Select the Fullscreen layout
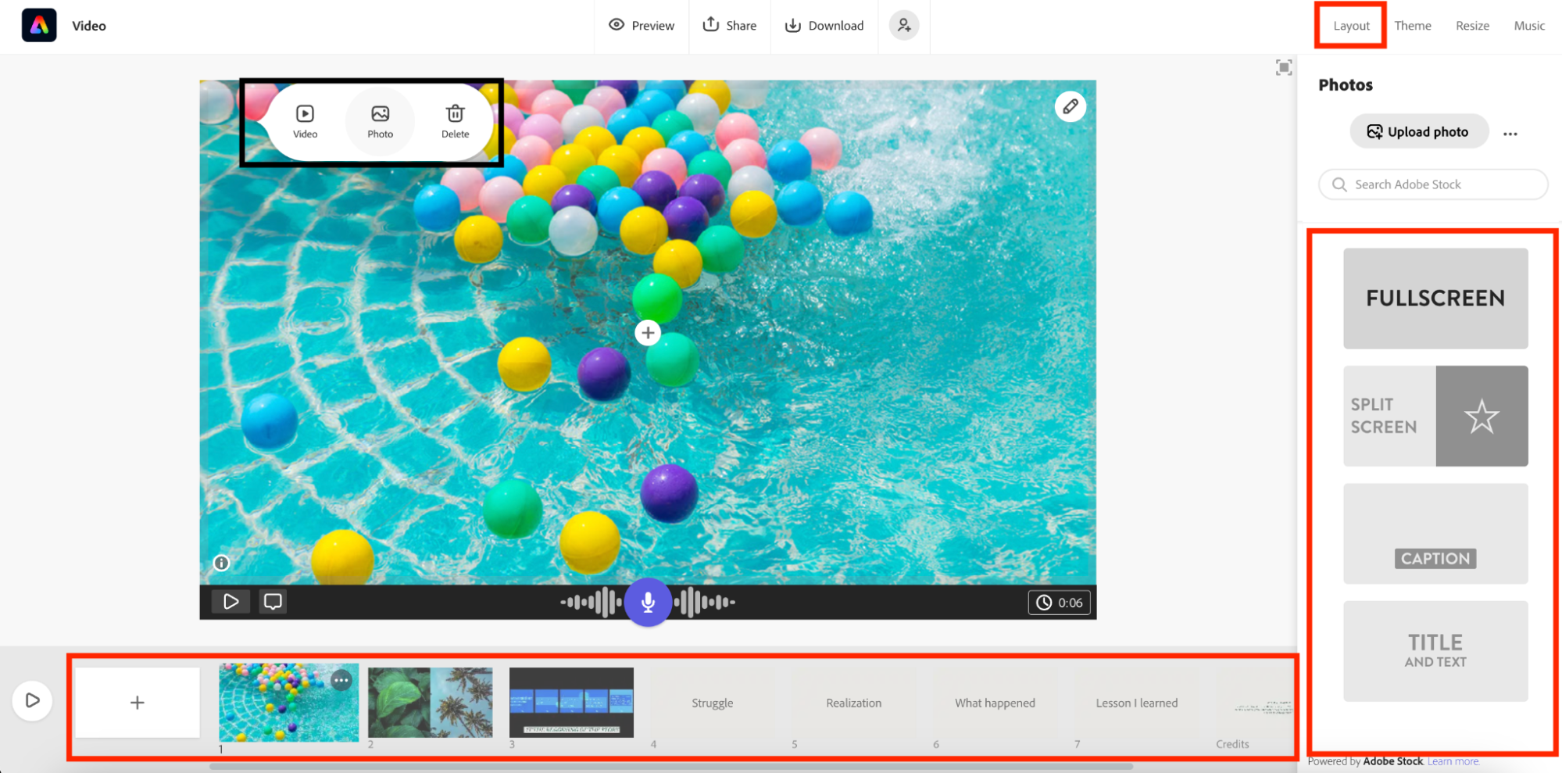The height and width of the screenshot is (773, 1562). [x=1435, y=299]
